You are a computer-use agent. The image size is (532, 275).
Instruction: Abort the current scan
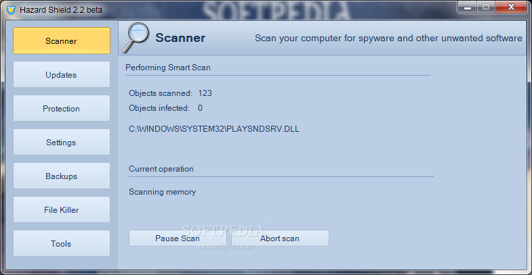(x=280, y=239)
